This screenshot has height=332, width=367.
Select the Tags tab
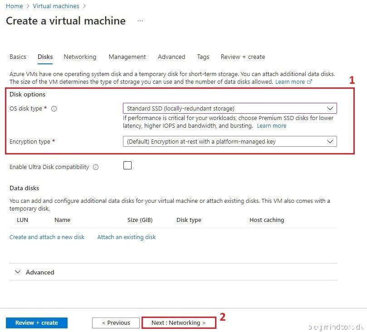pyautogui.click(x=203, y=57)
